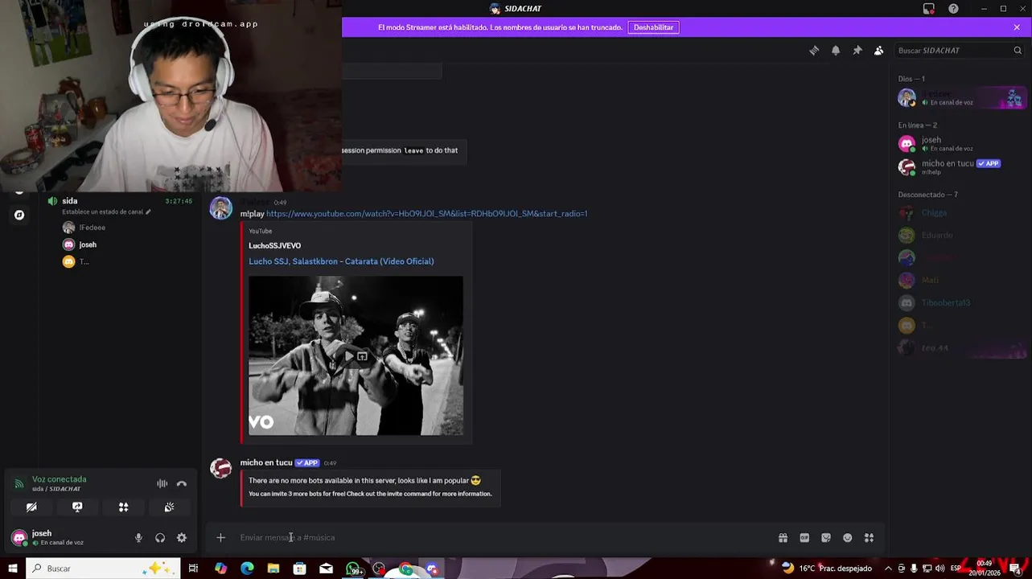This screenshot has width=1032, height=579.
Task: Open the Windows notification center icon
Action: pyautogui.click(x=1015, y=569)
